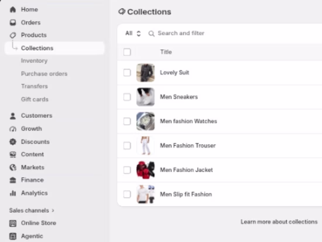This screenshot has height=242, width=322.
Task: Click the Analytics bar chart icon
Action: [x=13, y=193]
